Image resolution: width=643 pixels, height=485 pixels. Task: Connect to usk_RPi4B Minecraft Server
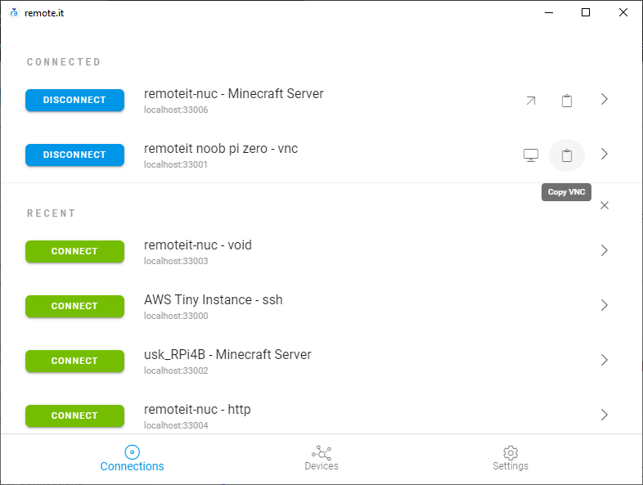click(74, 361)
